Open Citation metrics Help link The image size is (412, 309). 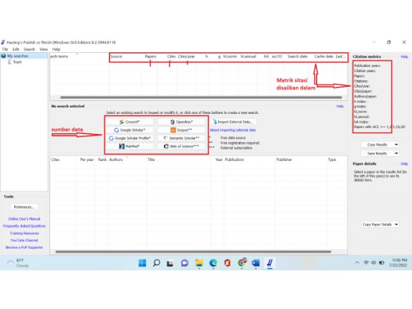tap(404, 57)
